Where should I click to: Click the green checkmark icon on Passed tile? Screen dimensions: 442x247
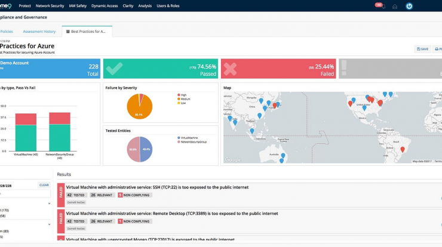tap(114, 69)
